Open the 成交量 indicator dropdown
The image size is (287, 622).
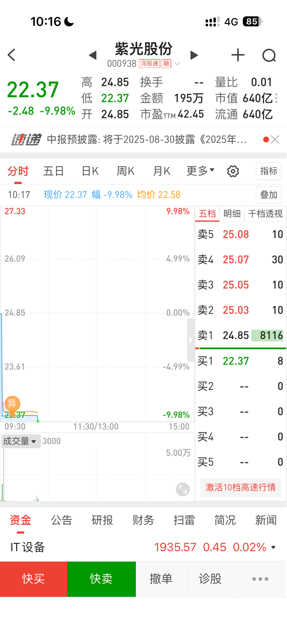pos(21,441)
